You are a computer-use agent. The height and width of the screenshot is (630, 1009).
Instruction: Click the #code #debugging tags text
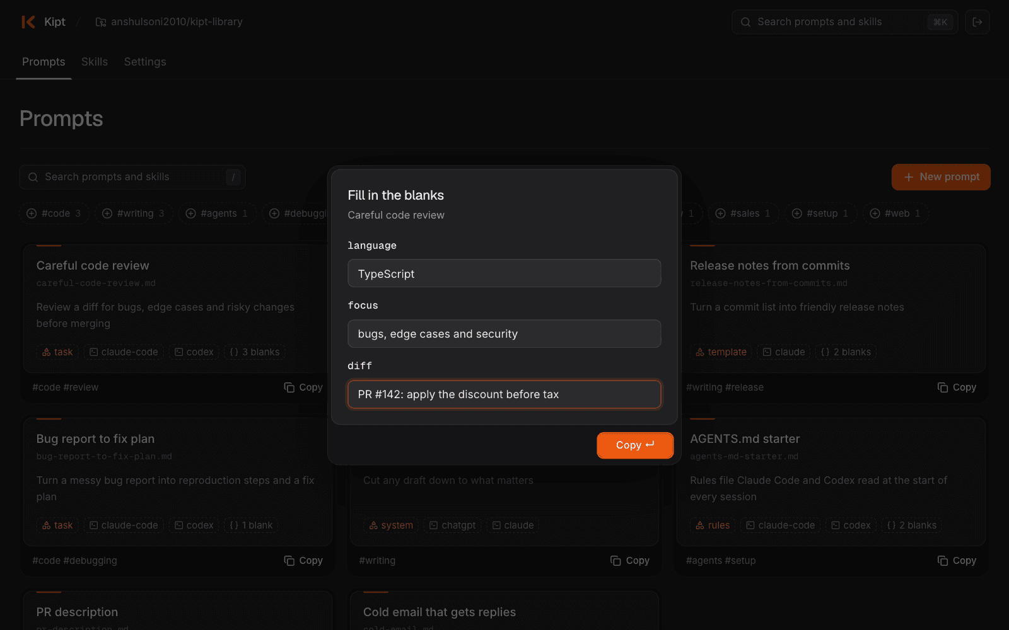74,561
